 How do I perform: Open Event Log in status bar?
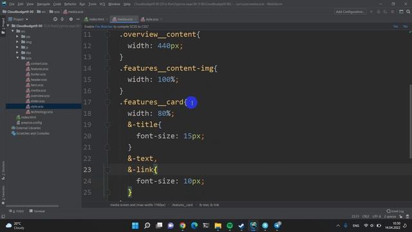click(x=395, y=211)
